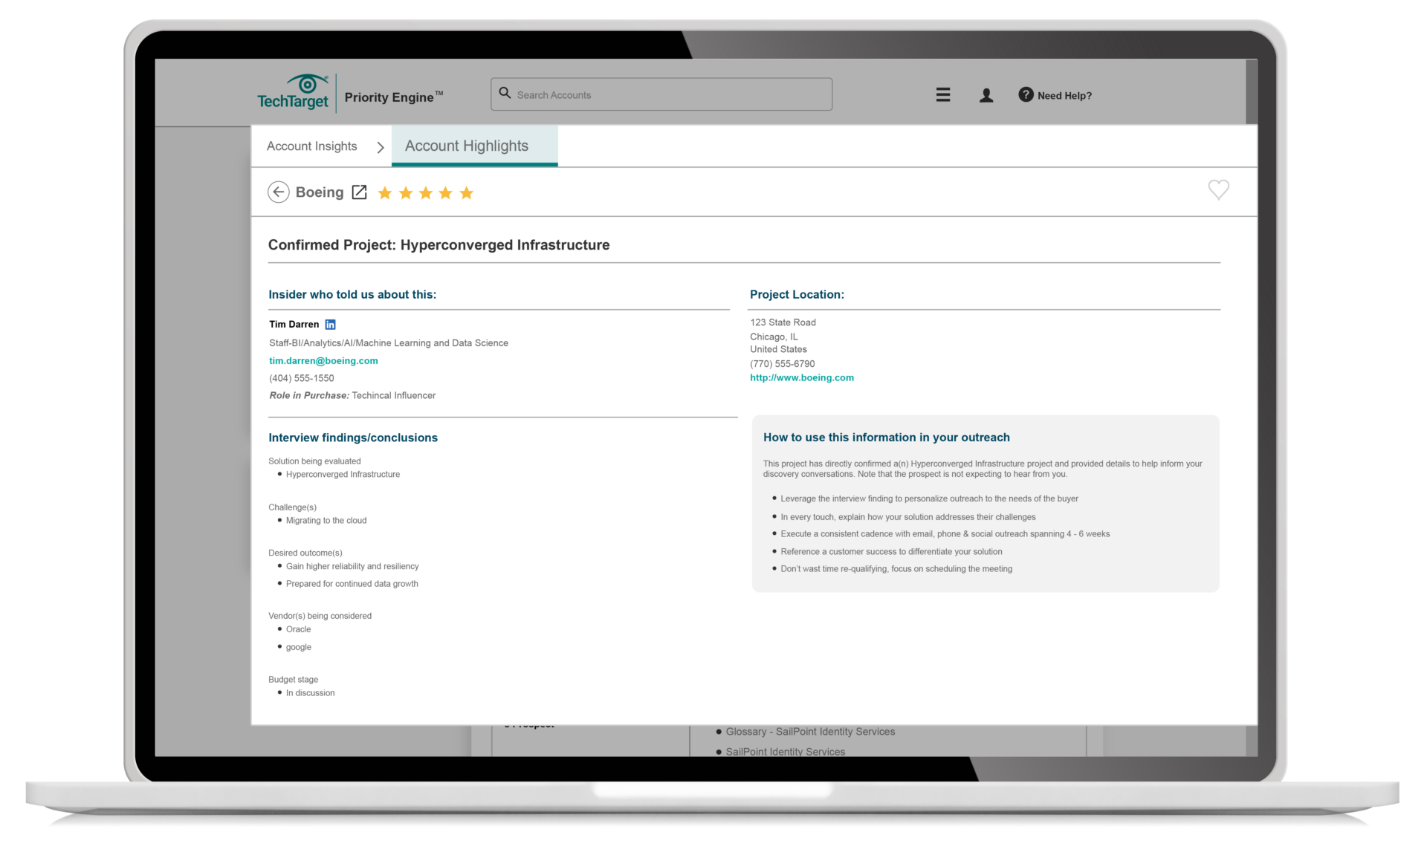Click the Boeing account name

320,192
